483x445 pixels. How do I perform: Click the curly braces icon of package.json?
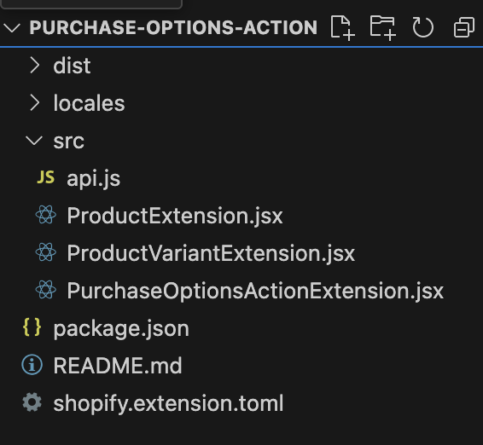[x=32, y=327]
